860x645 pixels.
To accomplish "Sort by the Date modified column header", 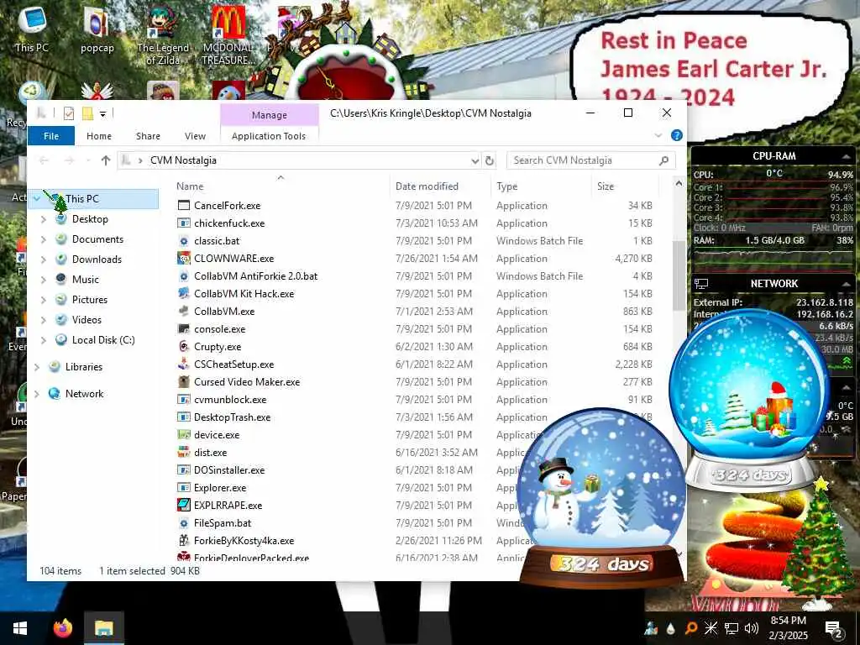I will coord(427,186).
